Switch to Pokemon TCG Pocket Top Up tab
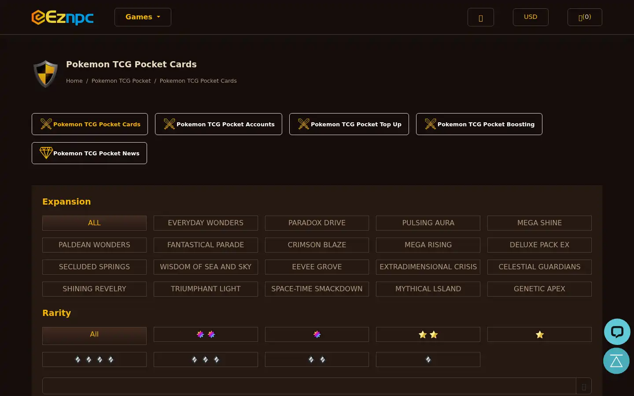Screen dimensions: 634x396 (349, 124)
